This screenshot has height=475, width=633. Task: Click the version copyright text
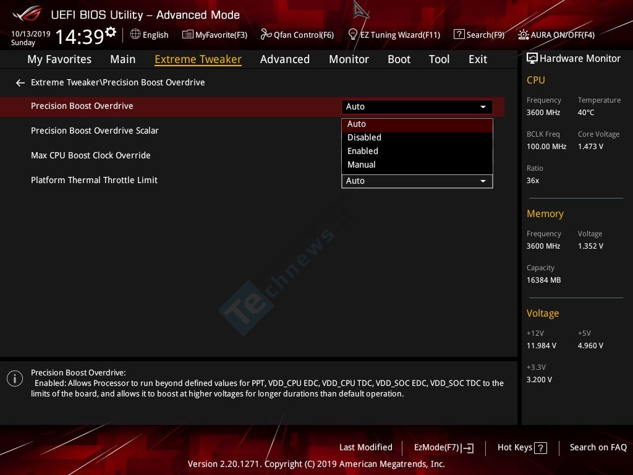point(316,464)
